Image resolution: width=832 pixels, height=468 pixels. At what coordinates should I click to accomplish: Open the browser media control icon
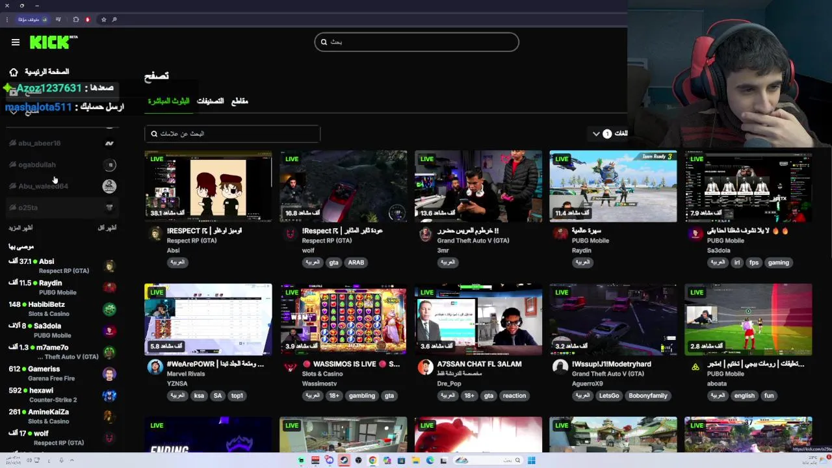pyautogui.click(x=58, y=19)
